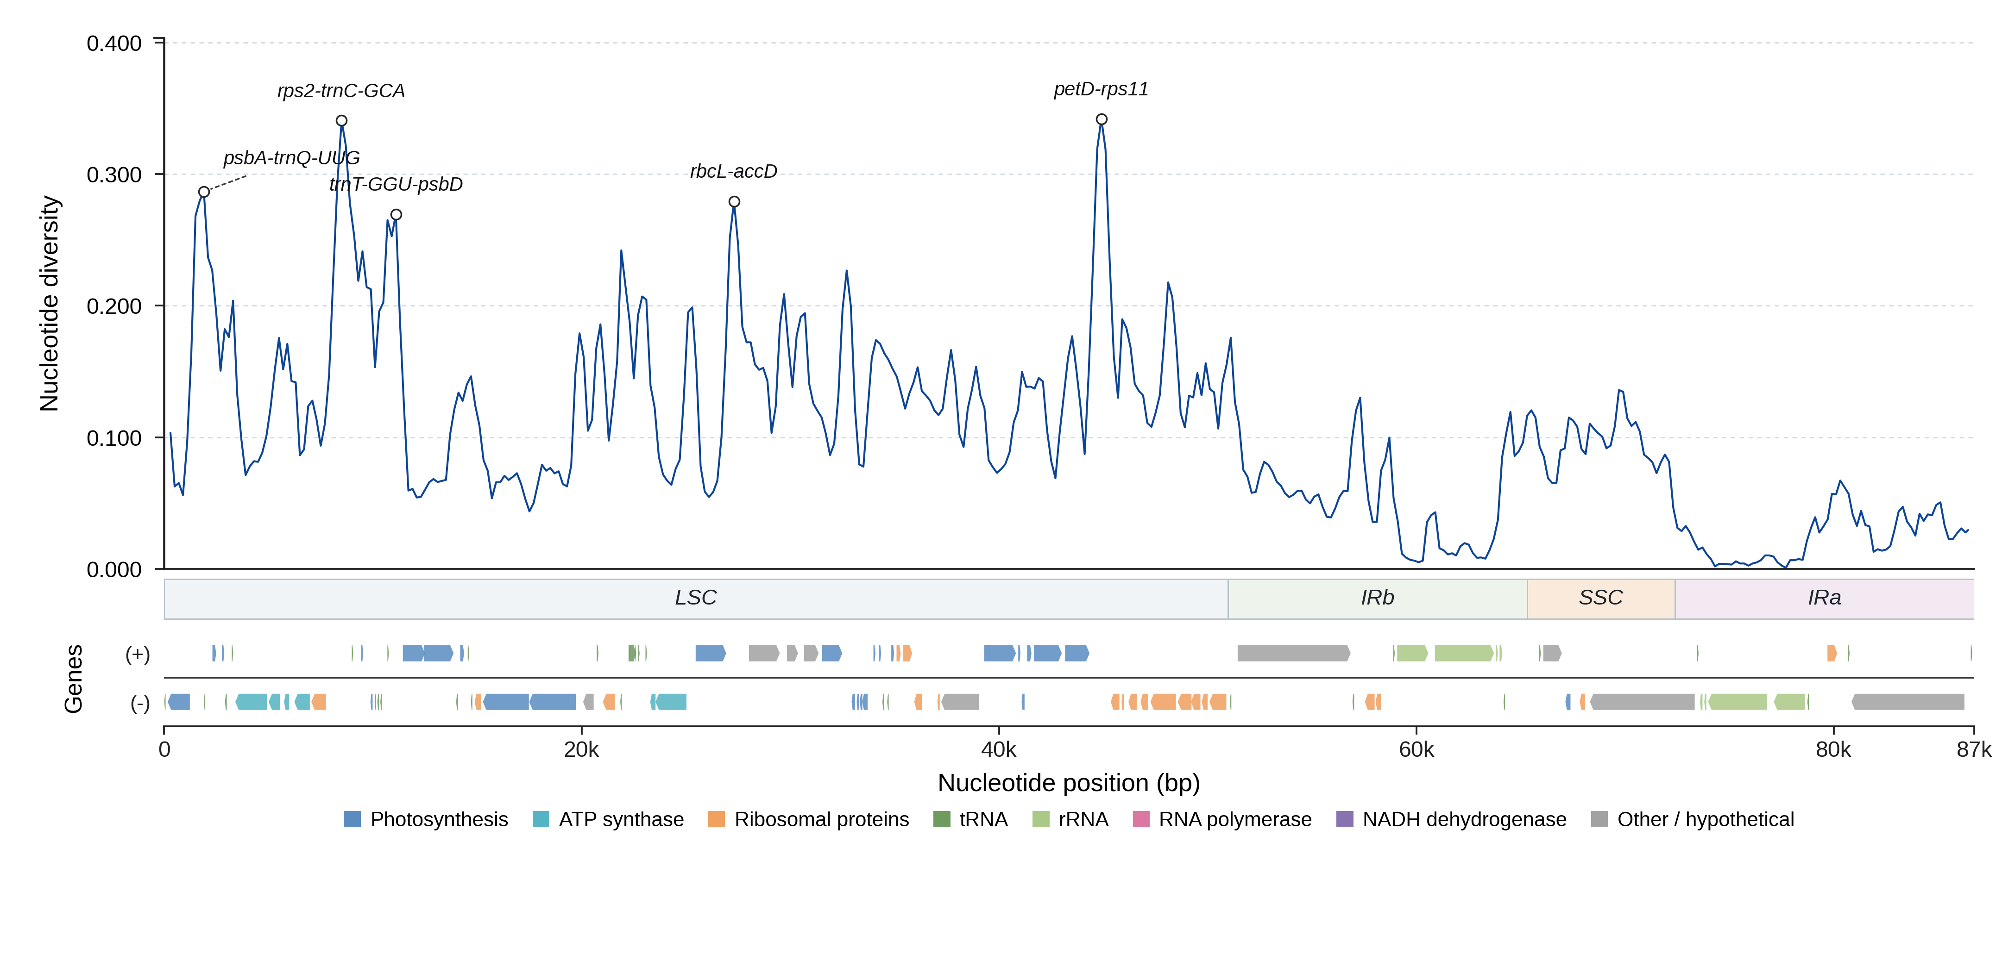Viewport: 2002px width, 973px height.
Task: Click the 20k x-axis tick label
Action: 581,749
